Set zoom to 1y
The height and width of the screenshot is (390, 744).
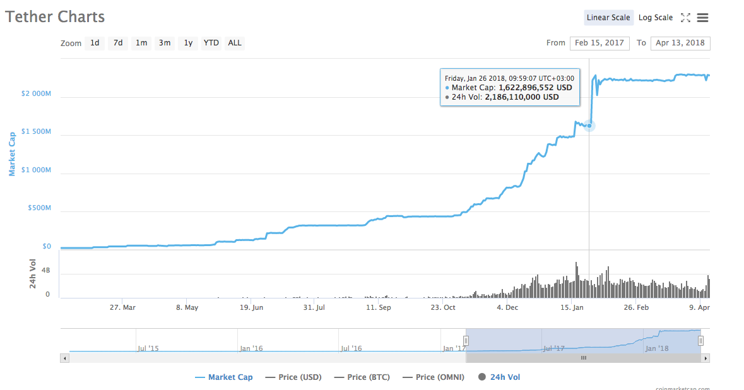[x=188, y=43]
